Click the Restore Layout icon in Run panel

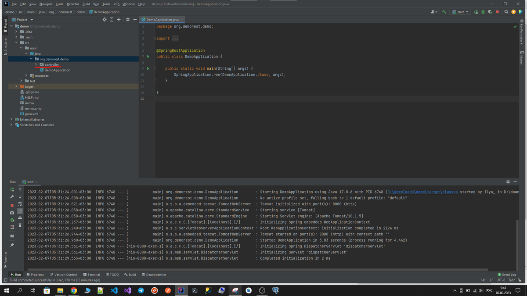click(x=12, y=236)
